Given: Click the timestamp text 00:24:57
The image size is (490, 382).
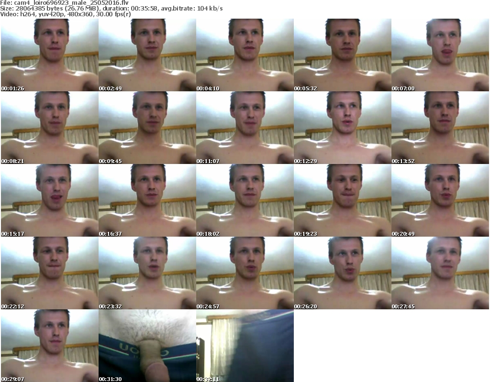Looking at the screenshot, I should [x=208, y=306].
